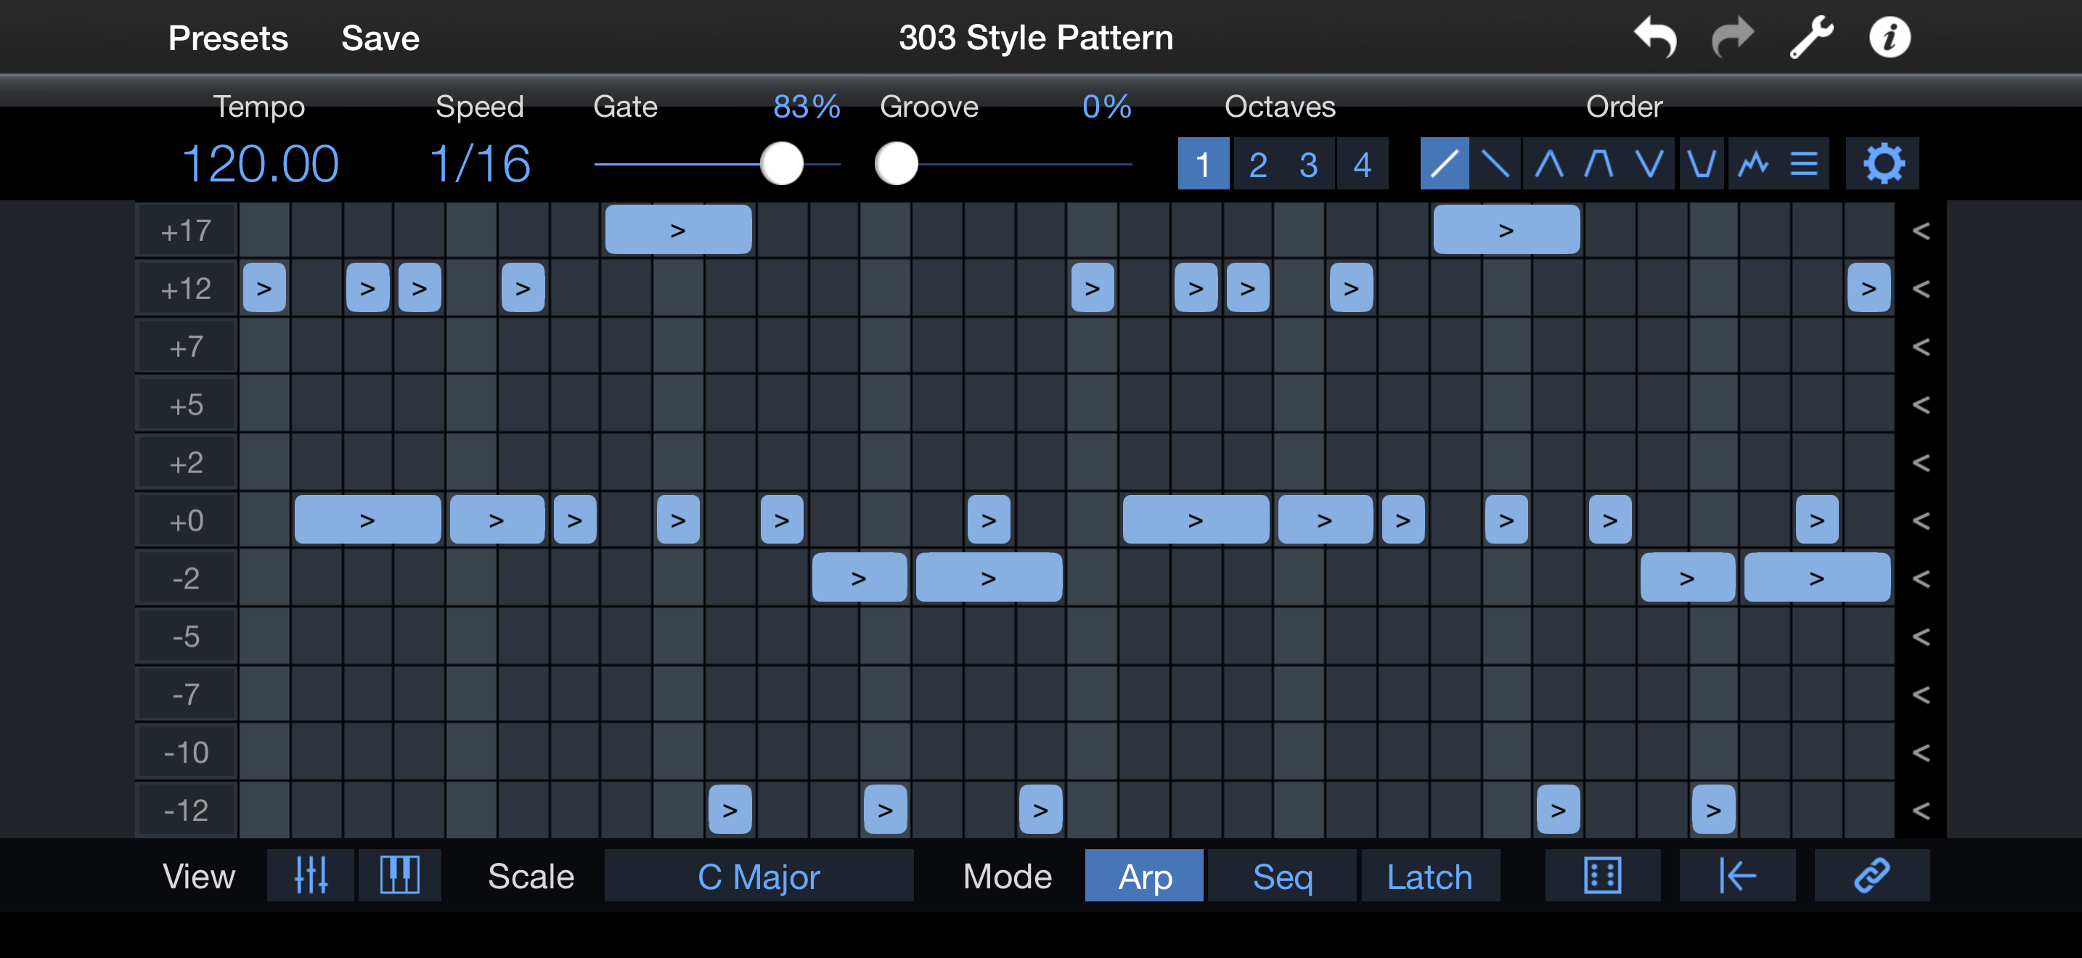Click the Groove slider knob
The width and height of the screenshot is (2082, 958).
[897, 164]
